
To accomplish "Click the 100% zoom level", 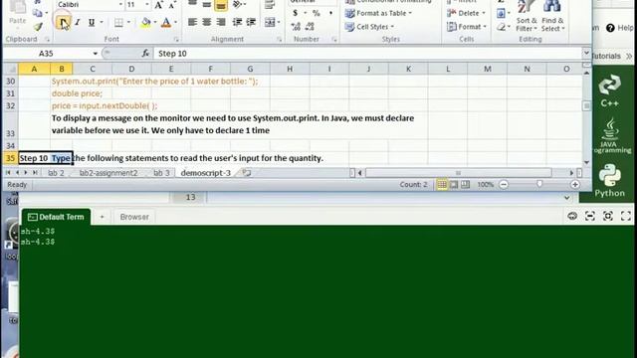I will pyautogui.click(x=486, y=185).
